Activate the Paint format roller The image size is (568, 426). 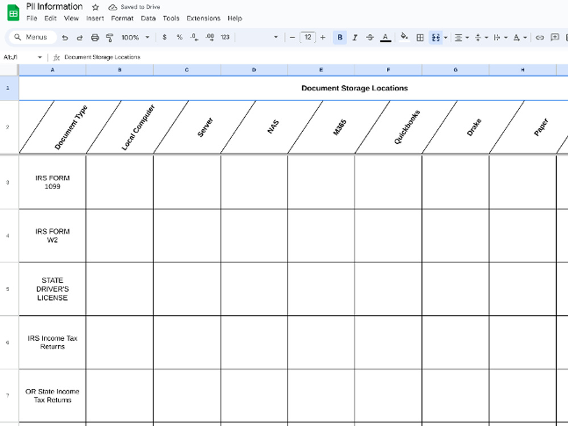click(x=110, y=37)
